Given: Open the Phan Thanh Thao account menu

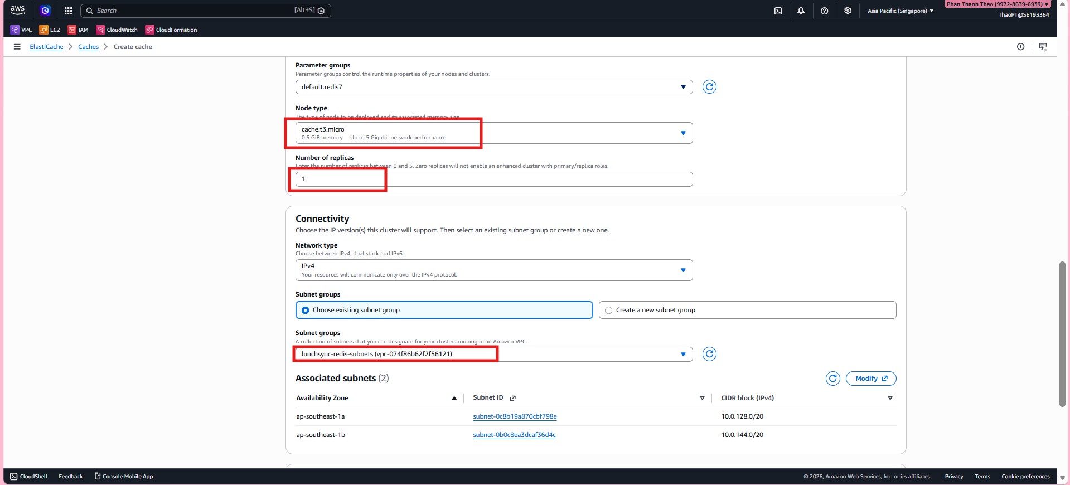Looking at the screenshot, I should [x=998, y=4].
